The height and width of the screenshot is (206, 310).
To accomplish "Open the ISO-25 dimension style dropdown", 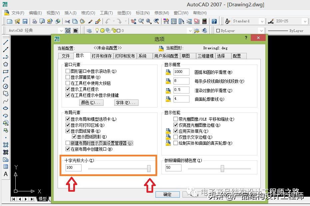I will (x=305, y=21).
